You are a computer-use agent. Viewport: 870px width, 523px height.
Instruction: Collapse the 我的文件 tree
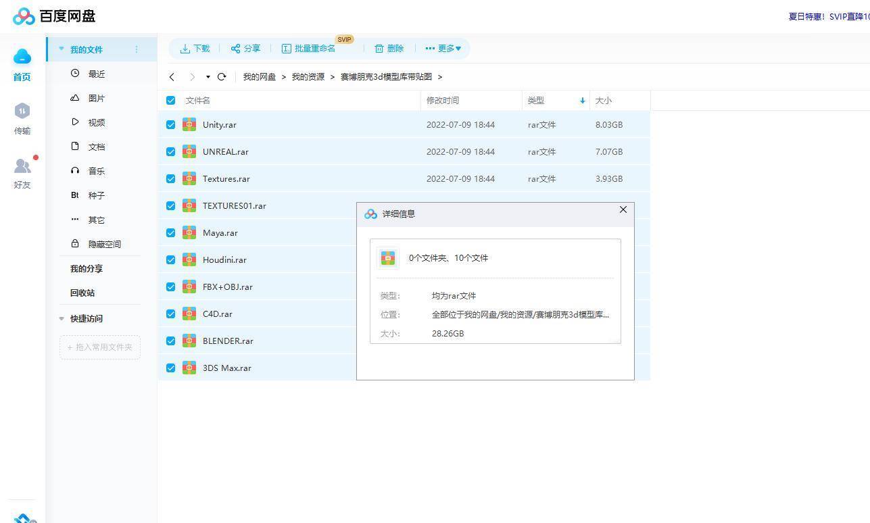point(62,49)
